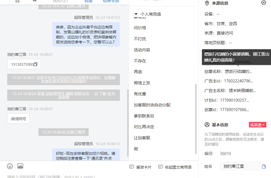The width and height of the screenshot is (271, 178).
Task: Click admin message about 企业抖音平台 limitation
Action: [86, 35]
